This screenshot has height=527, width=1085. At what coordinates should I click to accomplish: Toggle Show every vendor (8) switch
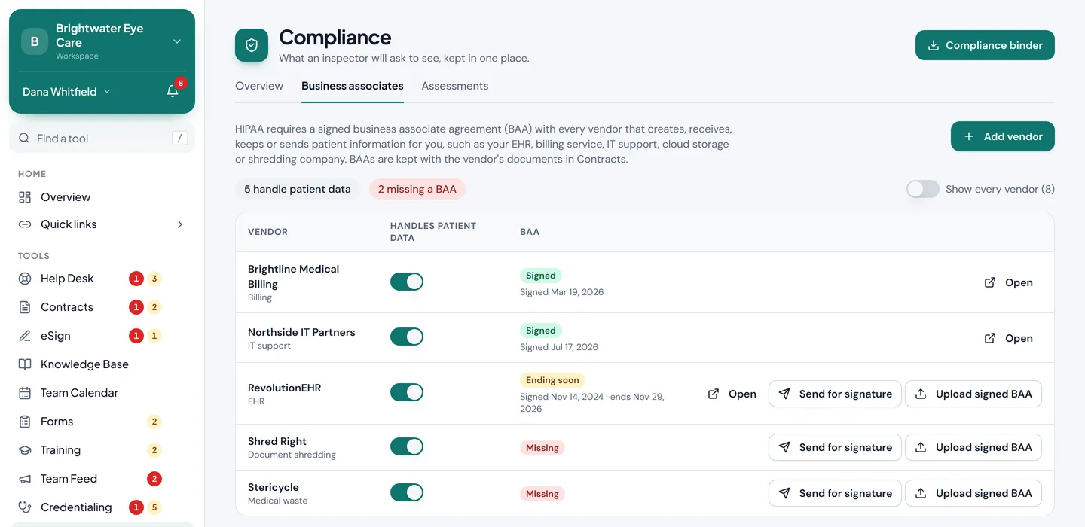tap(923, 189)
